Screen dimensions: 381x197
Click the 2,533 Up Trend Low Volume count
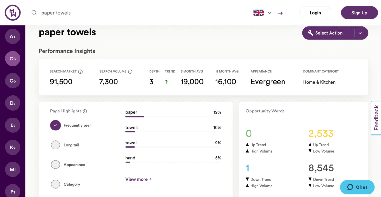(321, 133)
